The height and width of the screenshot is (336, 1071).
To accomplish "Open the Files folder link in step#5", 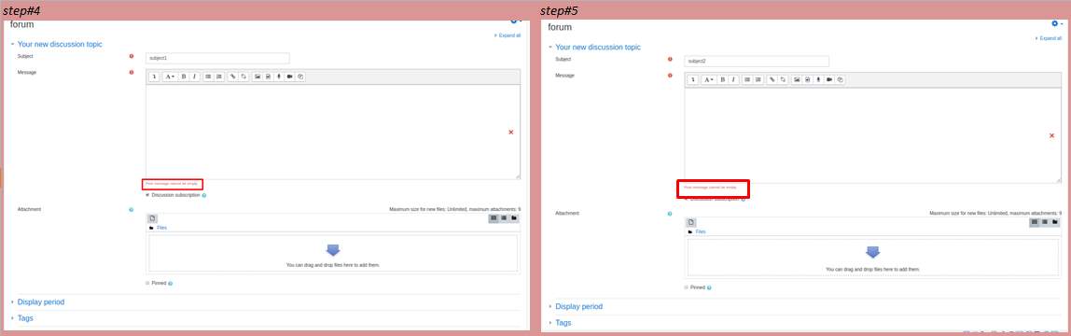I will pyautogui.click(x=700, y=231).
